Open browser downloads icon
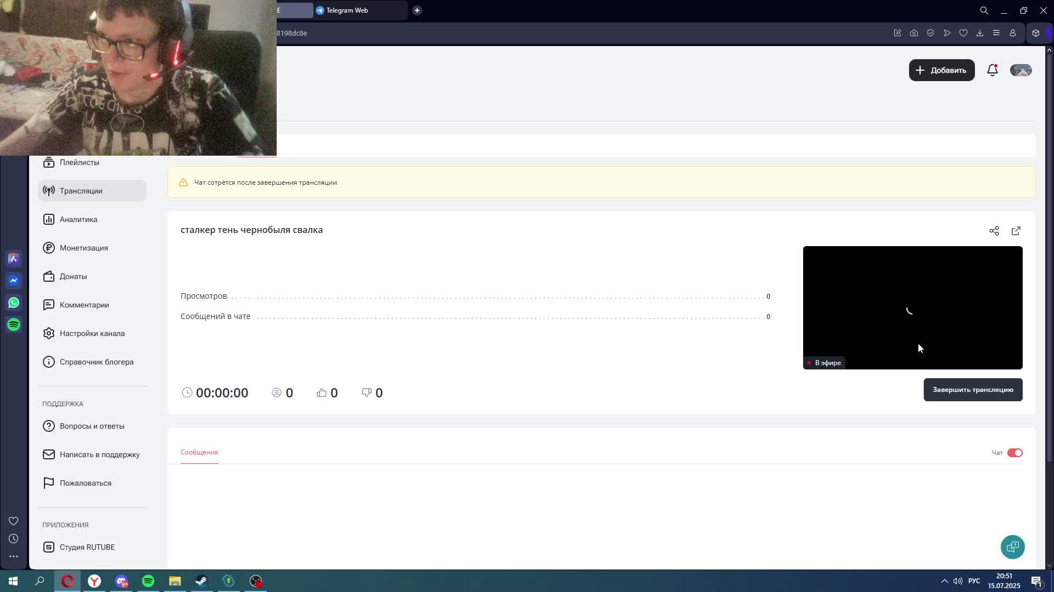The height and width of the screenshot is (592, 1054). point(979,33)
